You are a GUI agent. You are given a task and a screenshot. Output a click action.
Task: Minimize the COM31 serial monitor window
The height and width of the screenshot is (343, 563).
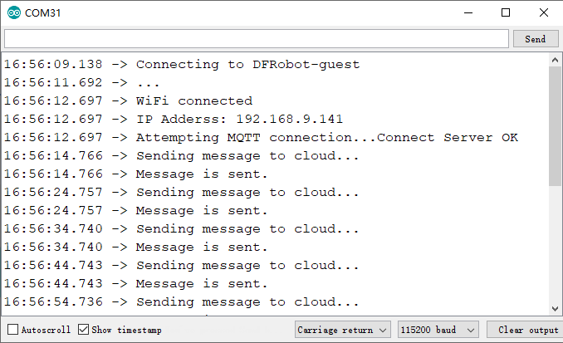pyautogui.click(x=468, y=13)
